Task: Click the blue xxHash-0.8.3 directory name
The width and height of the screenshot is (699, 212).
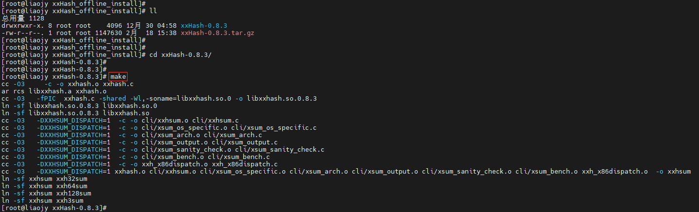Action: click(x=203, y=25)
